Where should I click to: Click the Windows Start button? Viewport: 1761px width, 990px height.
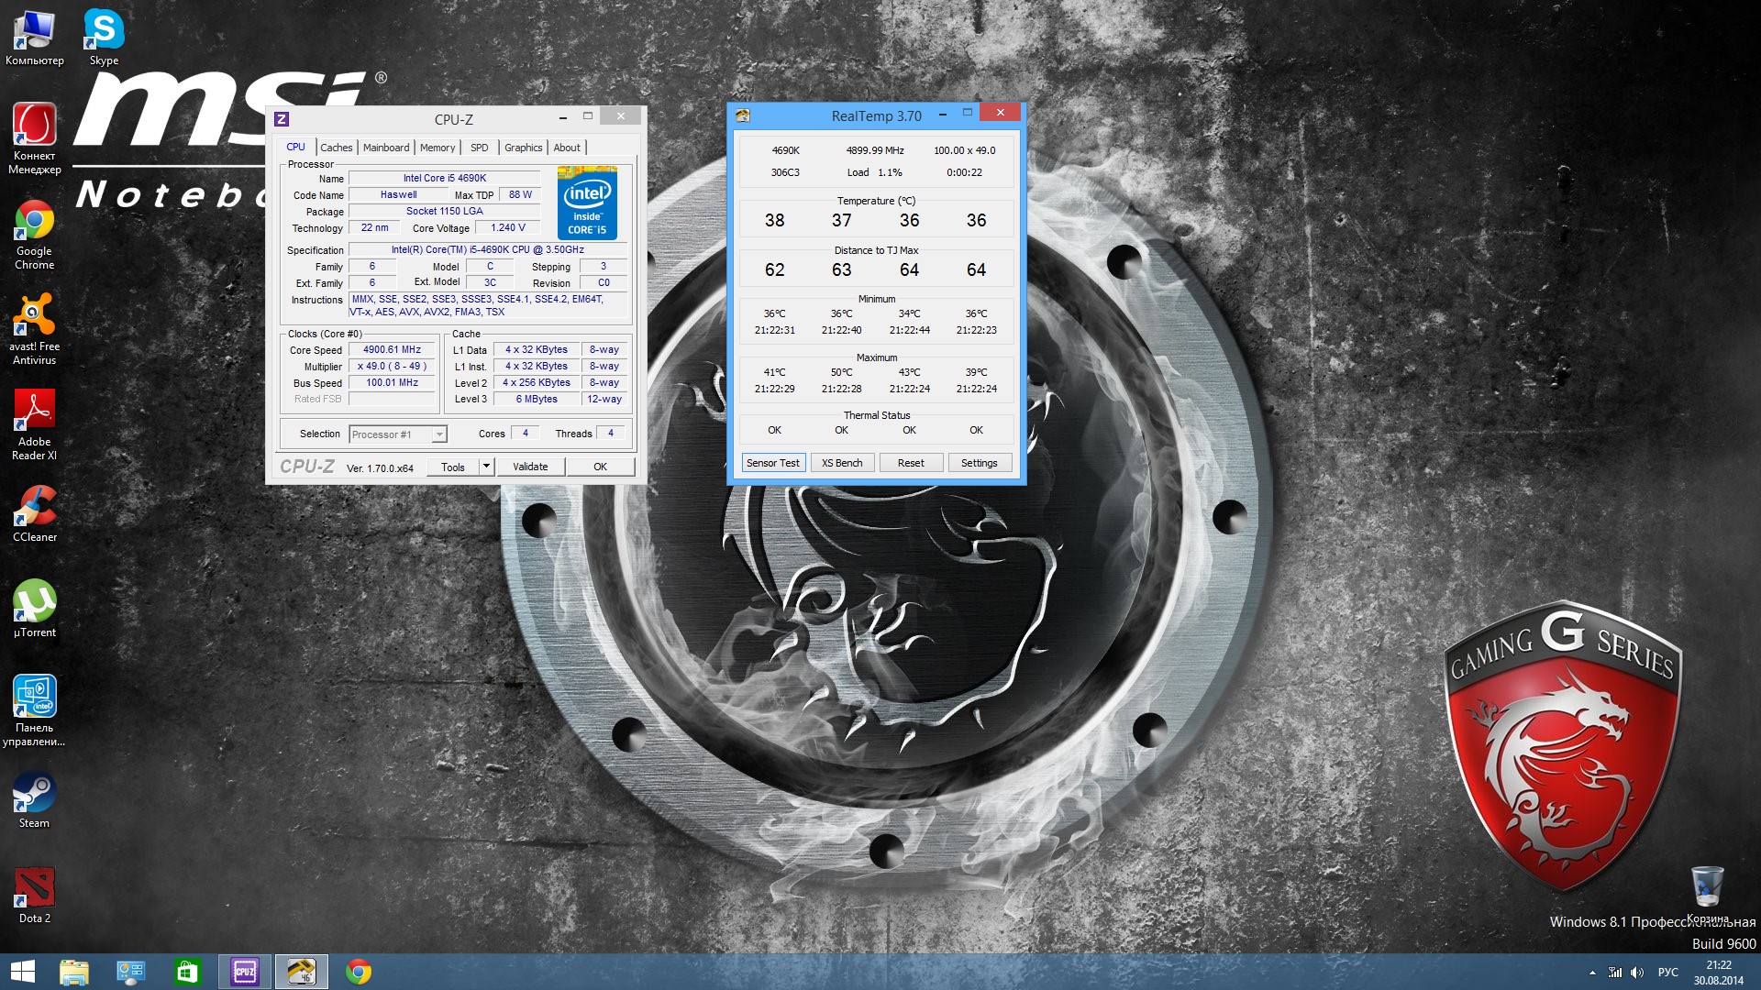[x=23, y=972]
